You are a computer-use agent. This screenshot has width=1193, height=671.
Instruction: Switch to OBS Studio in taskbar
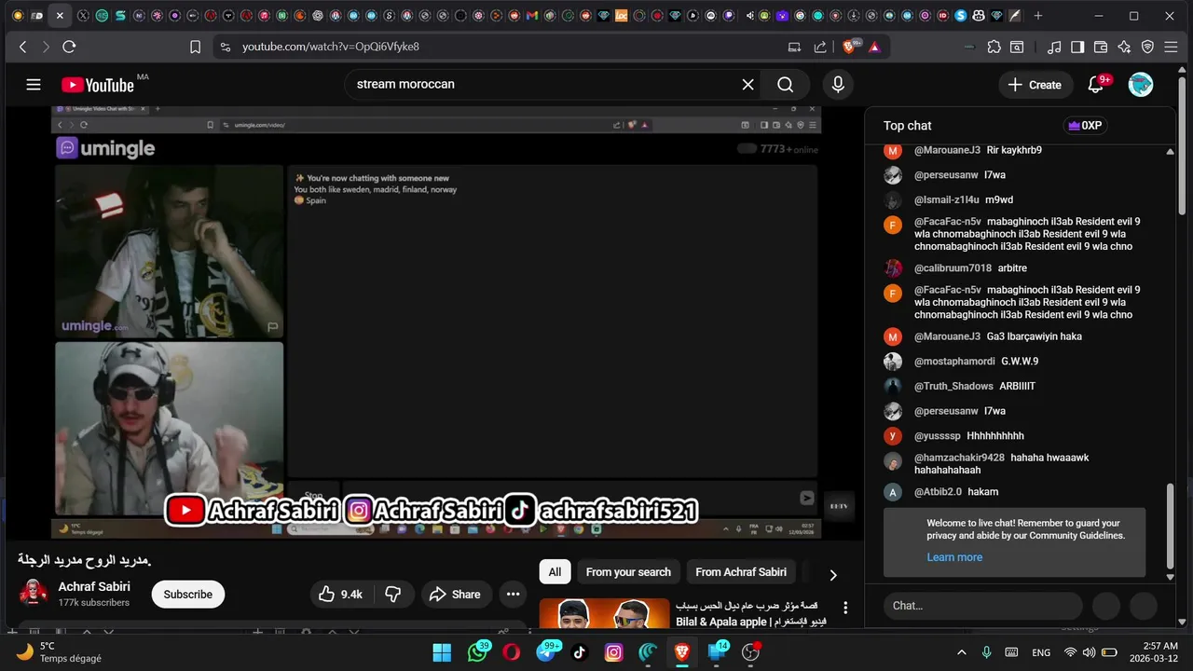[x=750, y=652]
